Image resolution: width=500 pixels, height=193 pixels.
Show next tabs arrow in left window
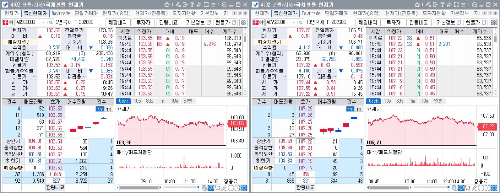click(x=240, y=13)
